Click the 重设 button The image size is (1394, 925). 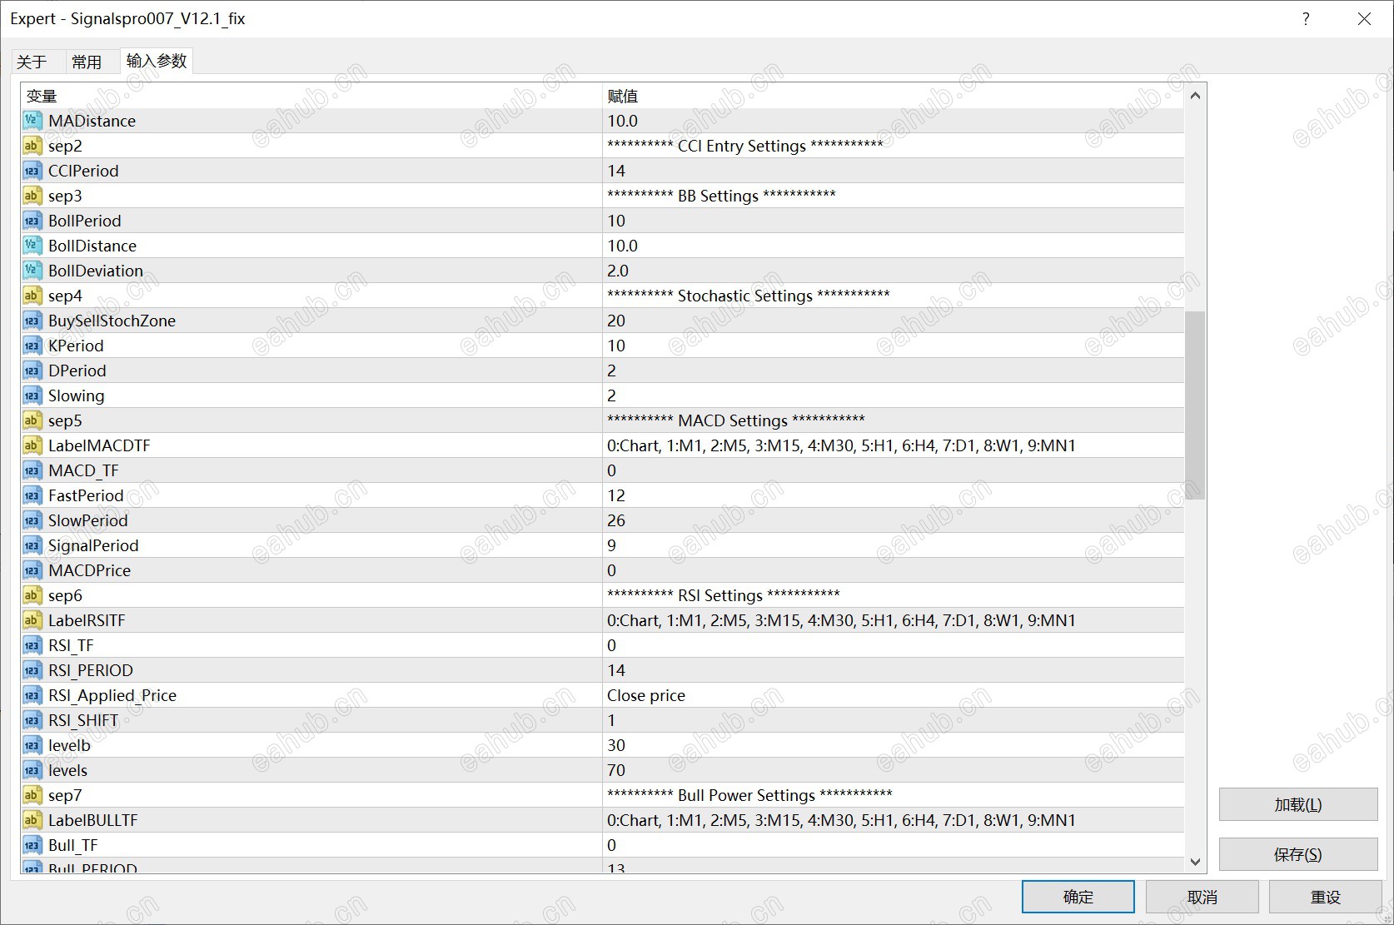[x=1325, y=898]
